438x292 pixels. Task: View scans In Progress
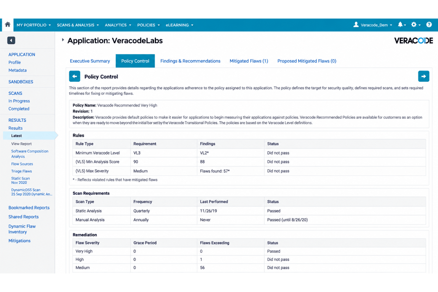coord(19,101)
